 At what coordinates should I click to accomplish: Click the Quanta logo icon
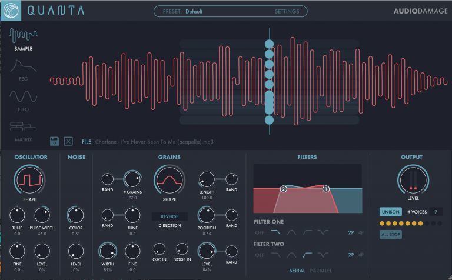pos(11,11)
